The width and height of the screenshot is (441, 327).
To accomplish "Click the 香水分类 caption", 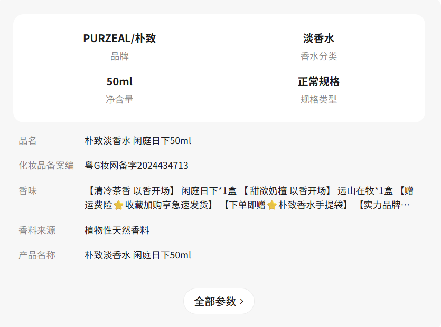I will [318, 56].
